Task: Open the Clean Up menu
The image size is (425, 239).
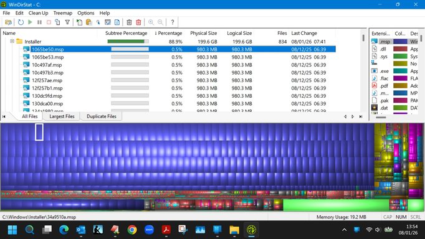Action: (38, 13)
